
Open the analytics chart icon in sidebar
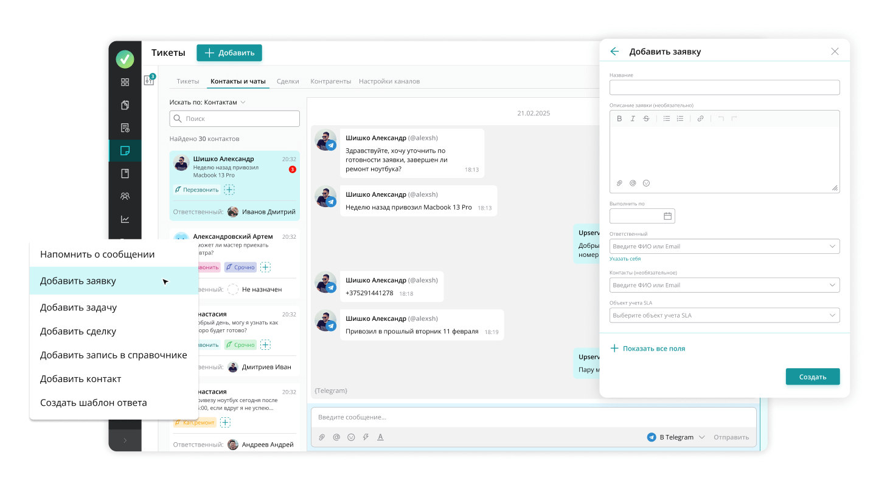(125, 219)
